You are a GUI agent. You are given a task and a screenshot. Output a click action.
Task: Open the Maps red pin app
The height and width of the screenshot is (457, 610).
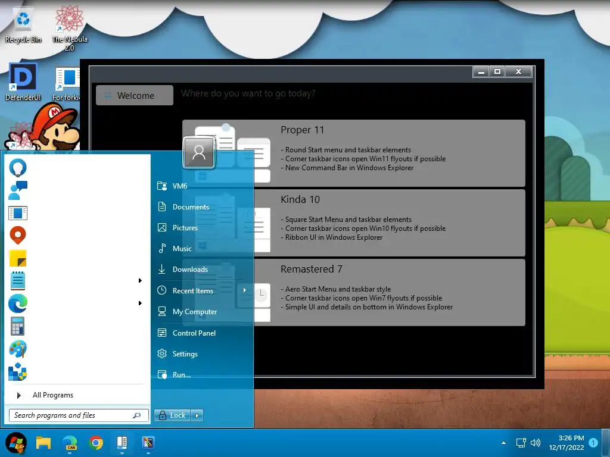tap(18, 236)
